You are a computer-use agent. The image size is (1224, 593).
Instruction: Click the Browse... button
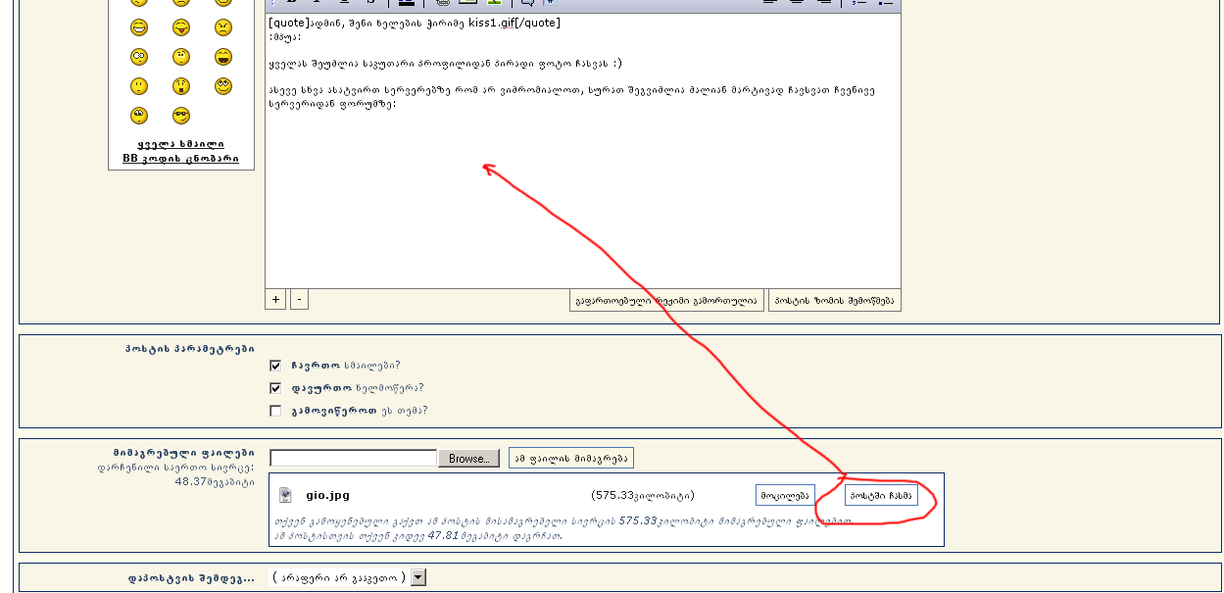pyautogui.click(x=468, y=459)
